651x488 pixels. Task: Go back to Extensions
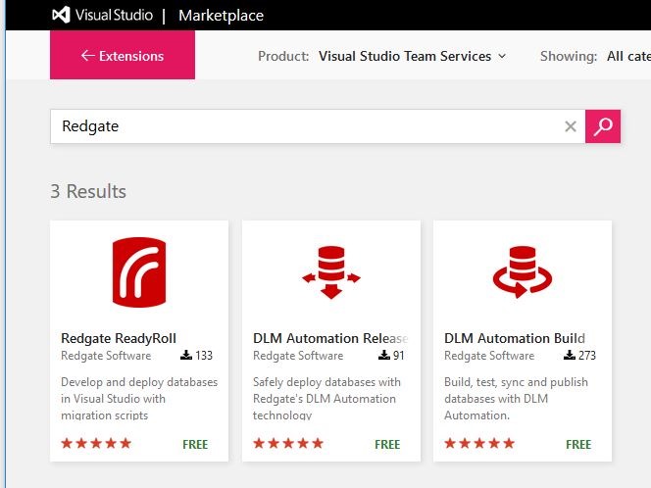tap(123, 56)
